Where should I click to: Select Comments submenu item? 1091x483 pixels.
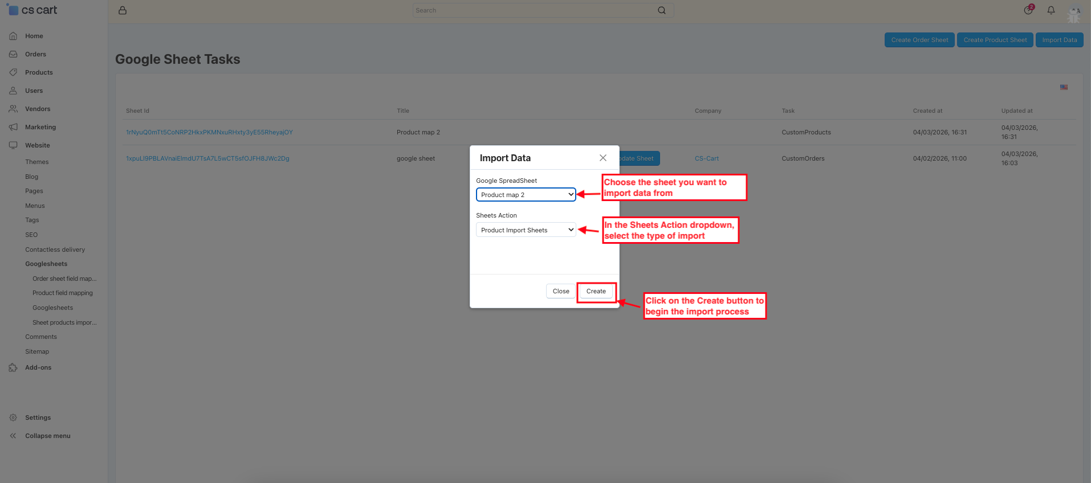coord(41,337)
